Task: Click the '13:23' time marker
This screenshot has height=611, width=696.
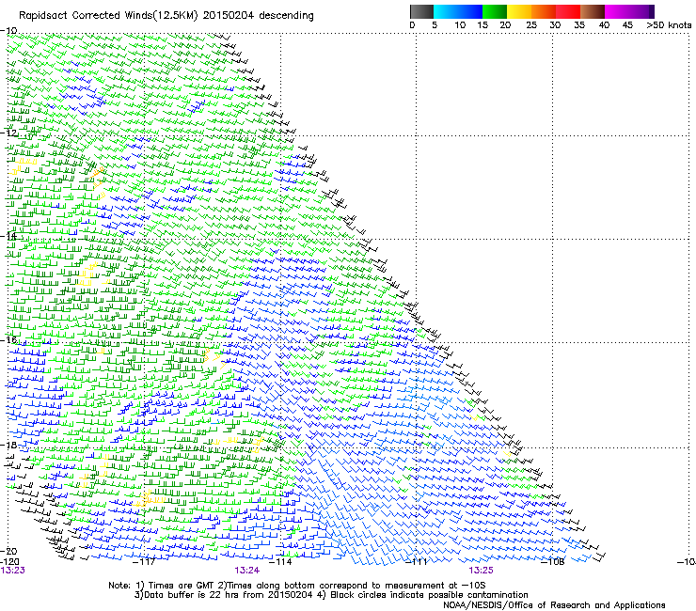Action: [12, 571]
